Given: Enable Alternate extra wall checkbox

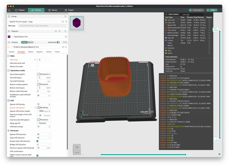Looking at the screenshot, I should pyautogui.click(x=37, y=63).
